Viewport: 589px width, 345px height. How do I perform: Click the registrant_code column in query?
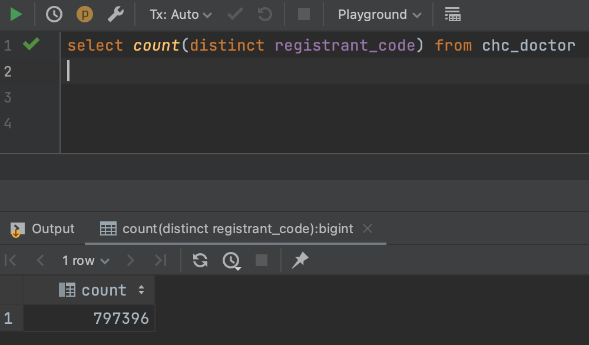[345, 45]
